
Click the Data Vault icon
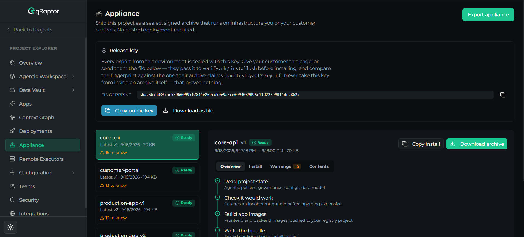pos(12,90)
